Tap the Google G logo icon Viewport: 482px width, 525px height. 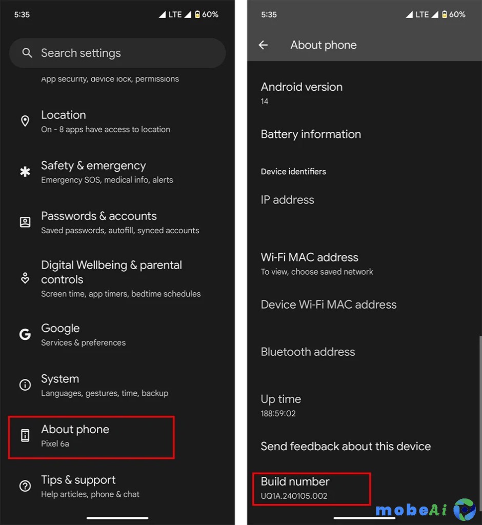click(x=25, y=334)
